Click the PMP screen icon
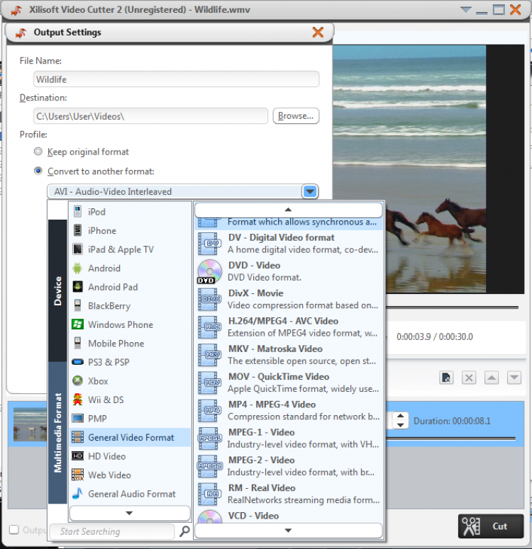 77,419
